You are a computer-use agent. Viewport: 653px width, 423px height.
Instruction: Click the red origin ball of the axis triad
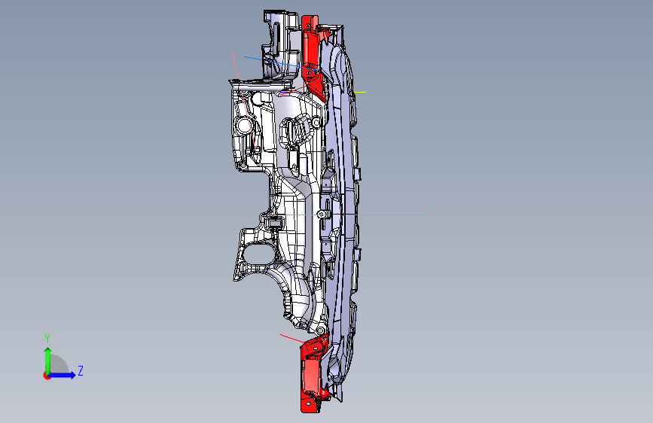tap(47, 376)
